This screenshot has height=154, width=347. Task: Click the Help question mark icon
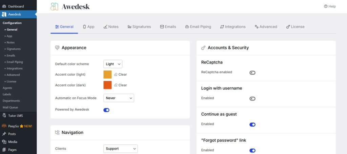click(326, 6)
